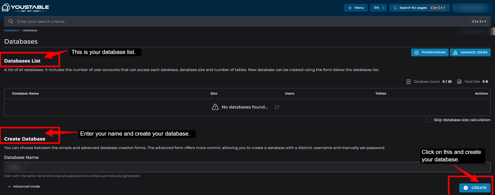The width and height of the screenshot is (495, 195).
Task: Sort by the Users column header
Action: click(x=290, y=93)
